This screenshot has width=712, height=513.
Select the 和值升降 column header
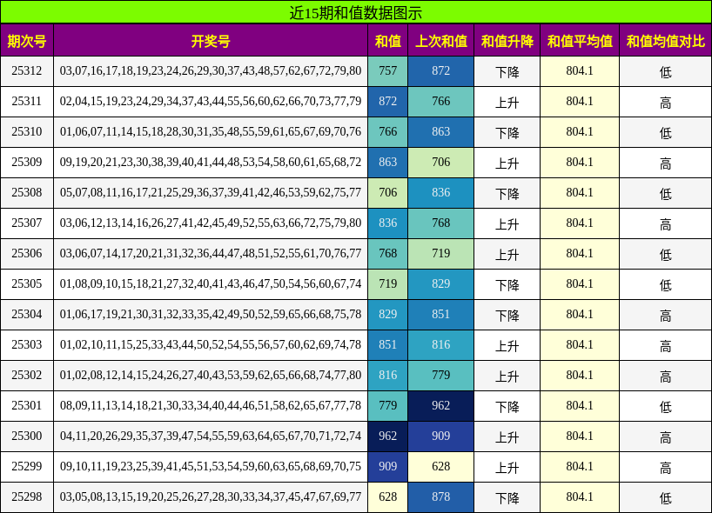pos(507,40)
